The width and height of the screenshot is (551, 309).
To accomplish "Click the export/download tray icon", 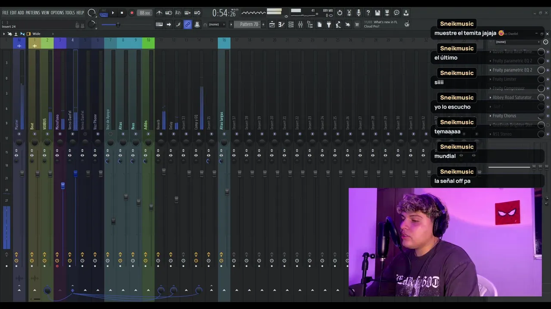I will point(406,13).
